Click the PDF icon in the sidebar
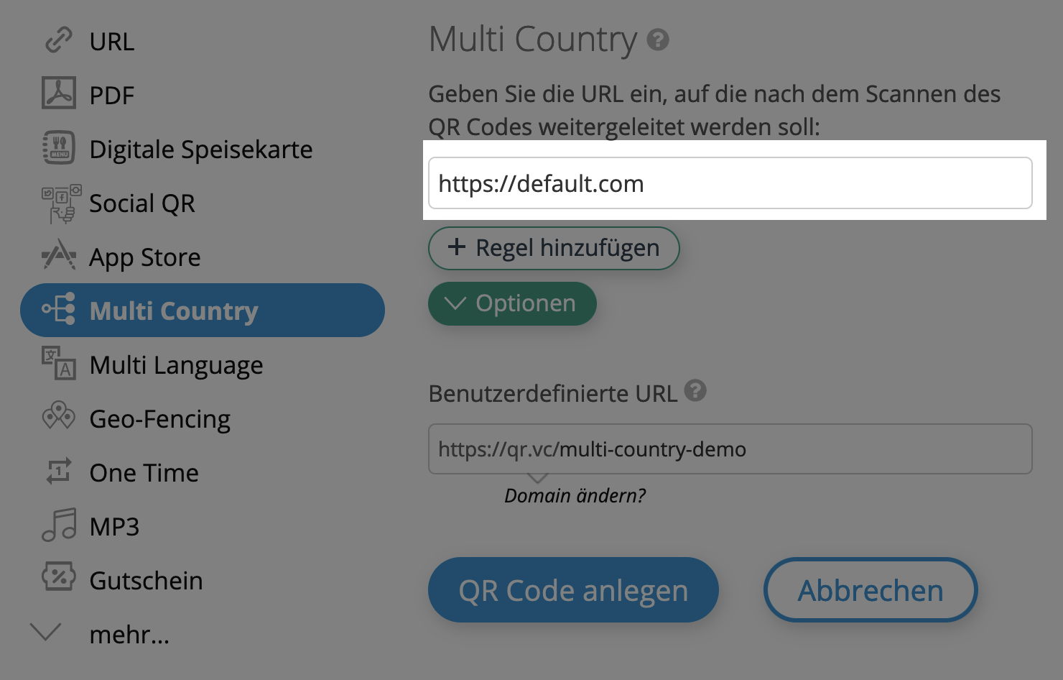The width and height of the screenshot is (1063, 680). click(x=58, y=93)
